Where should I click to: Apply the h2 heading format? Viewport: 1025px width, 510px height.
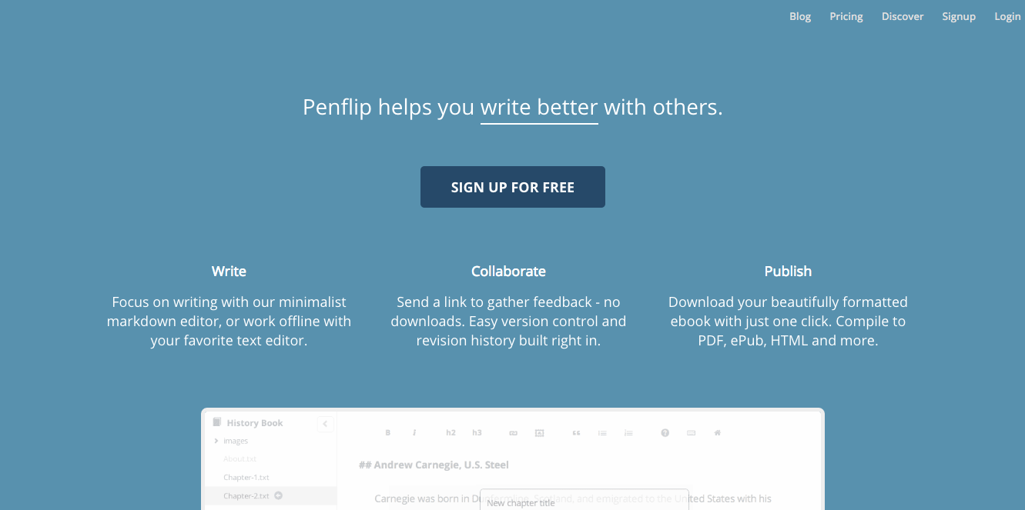coord(451,433)
